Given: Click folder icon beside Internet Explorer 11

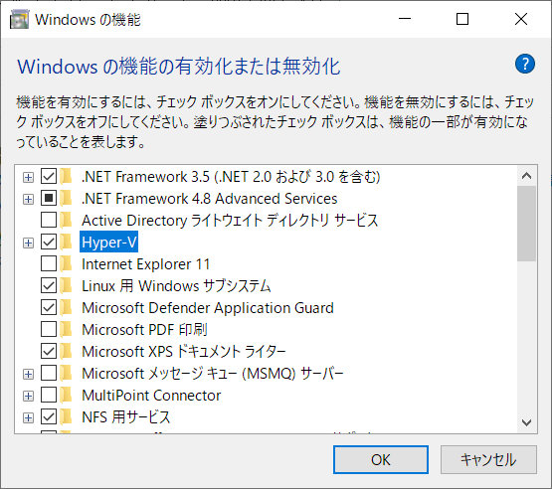Looking at the screenshot, I should 66,263.
